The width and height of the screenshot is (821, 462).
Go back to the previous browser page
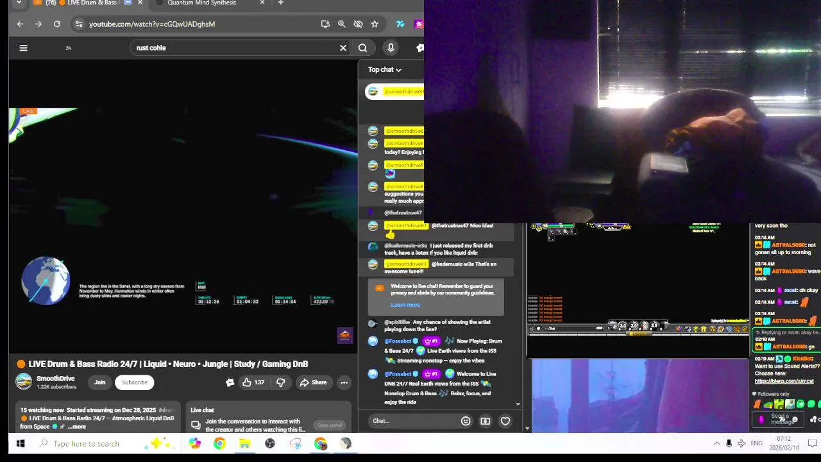(20, 24)
